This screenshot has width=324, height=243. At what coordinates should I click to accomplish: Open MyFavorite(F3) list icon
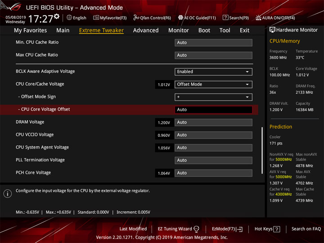[96, 18]
